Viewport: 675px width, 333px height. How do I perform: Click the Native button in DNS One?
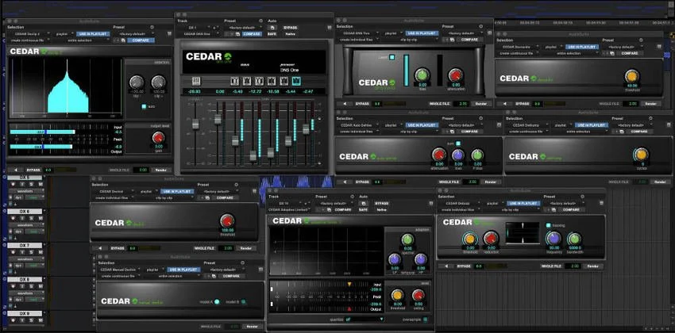tap(290, 34)
